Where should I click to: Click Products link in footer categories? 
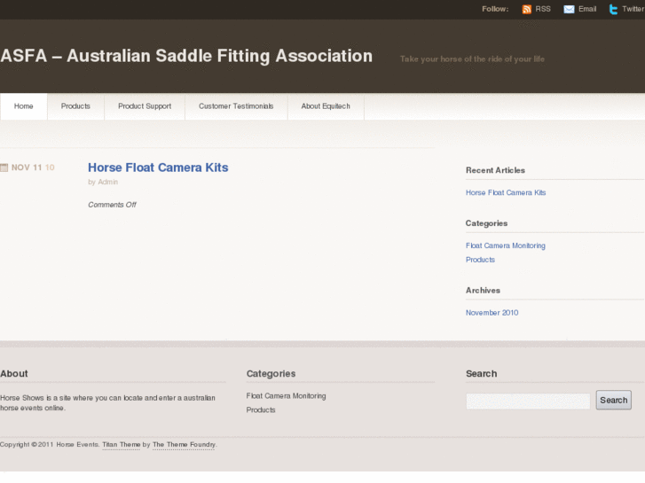[261, 410]
